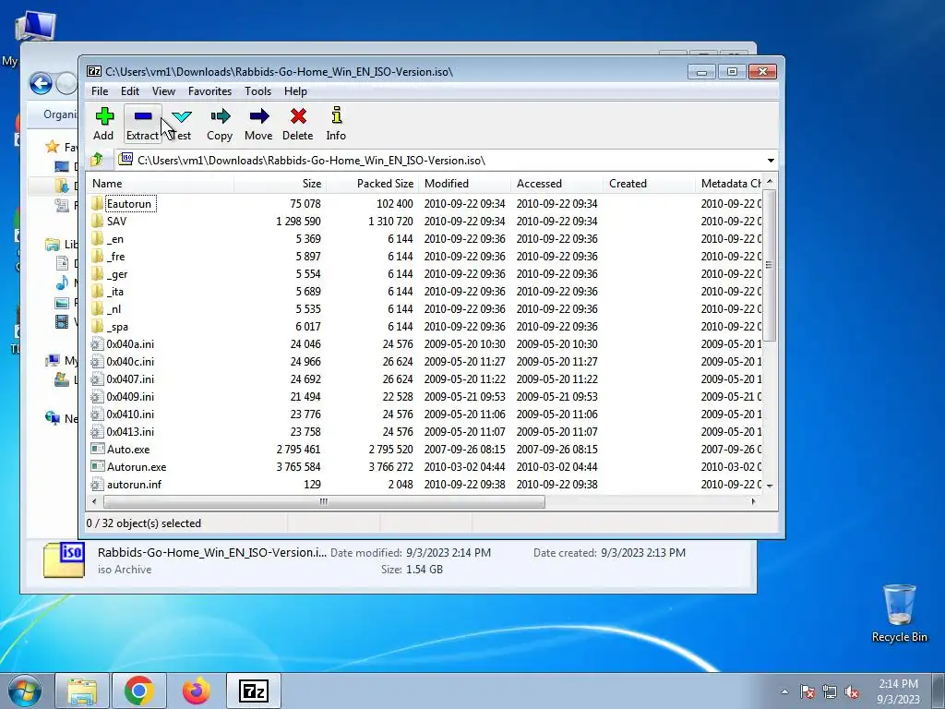Image resolution: width=945 pixels, height=709 pixels.
Task: Click the ISO file thumbnail in Explorer details
Action: (x=64, y=560)
